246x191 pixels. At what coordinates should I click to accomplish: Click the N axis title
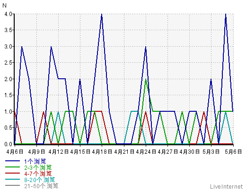[4, 6]
